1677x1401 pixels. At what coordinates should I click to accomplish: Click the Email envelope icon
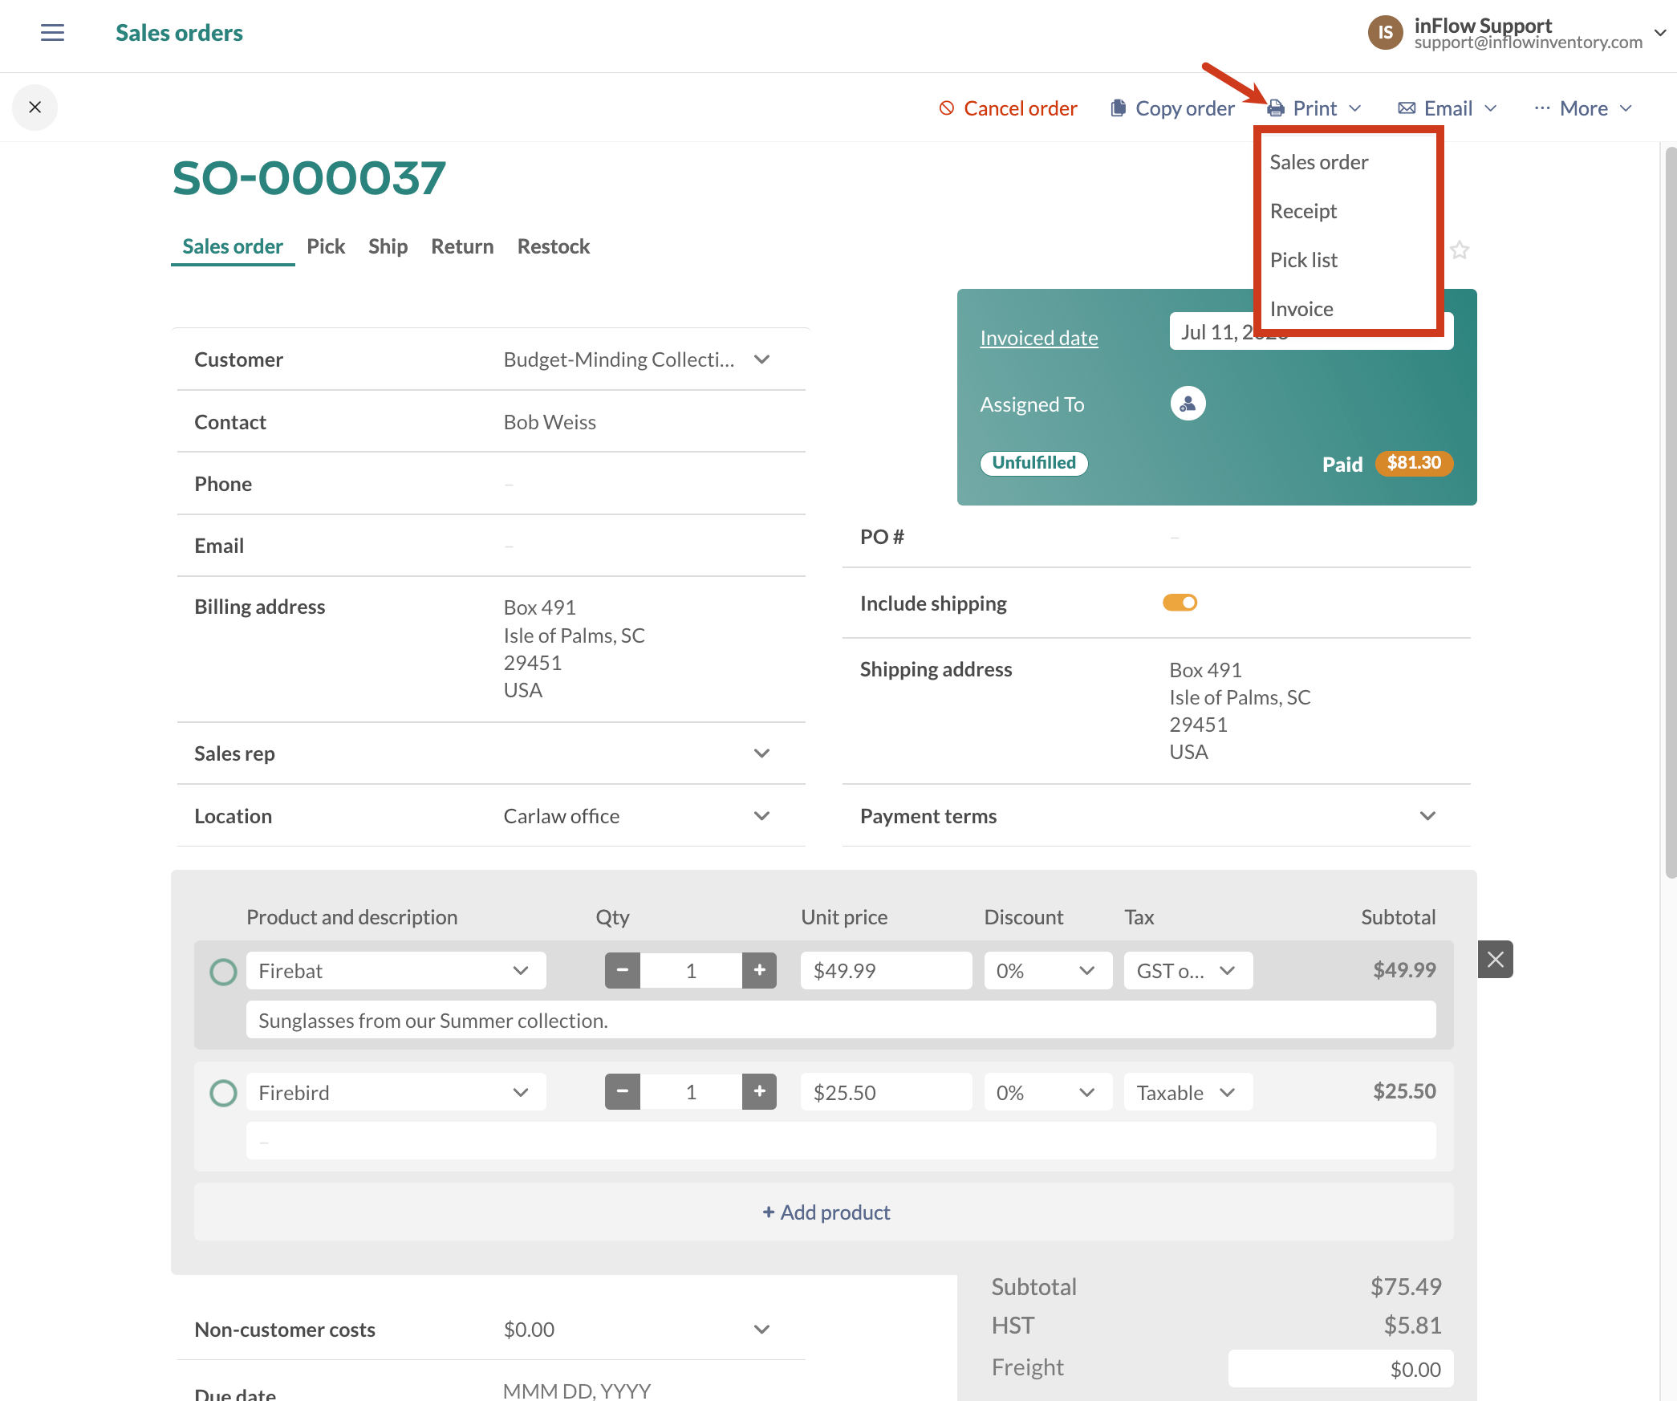tap(1407, 108)
